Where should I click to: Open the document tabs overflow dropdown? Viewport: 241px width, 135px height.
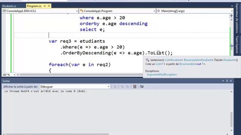coord(232,6)
